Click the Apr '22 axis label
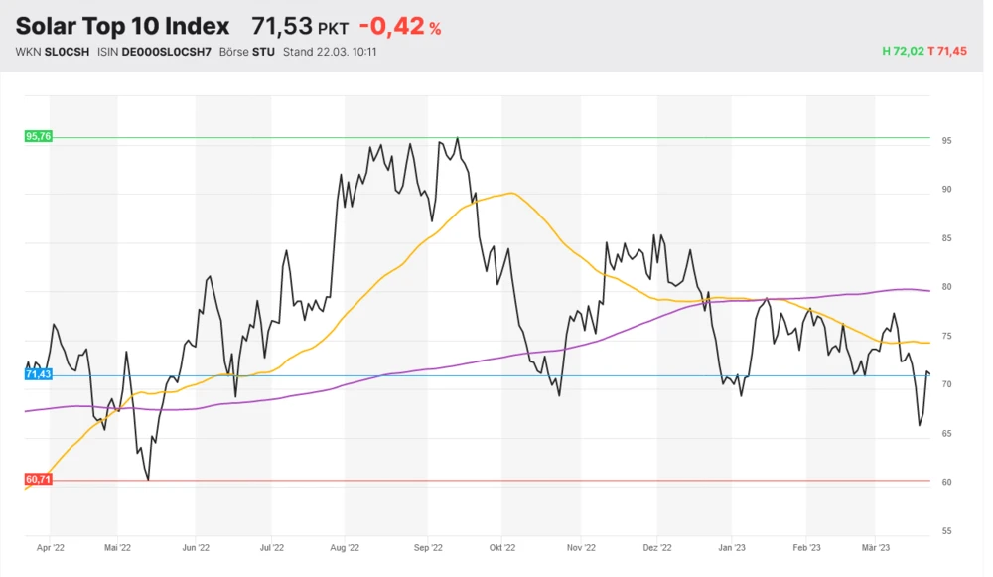Image resolution: width=993 pixels, height=577 pixels. click(x=50, y=547)
